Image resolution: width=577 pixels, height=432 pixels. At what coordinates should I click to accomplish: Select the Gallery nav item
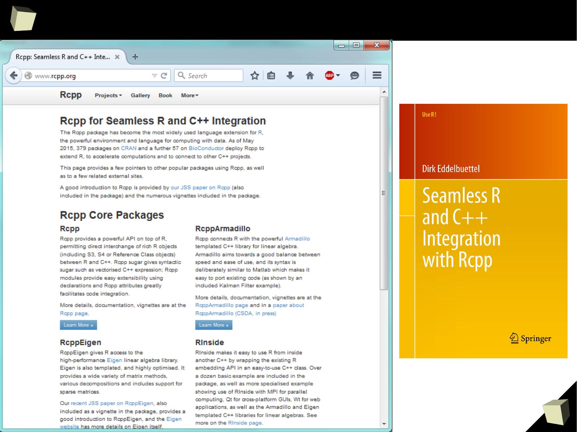pyautogui.click(x=140, y=95)
